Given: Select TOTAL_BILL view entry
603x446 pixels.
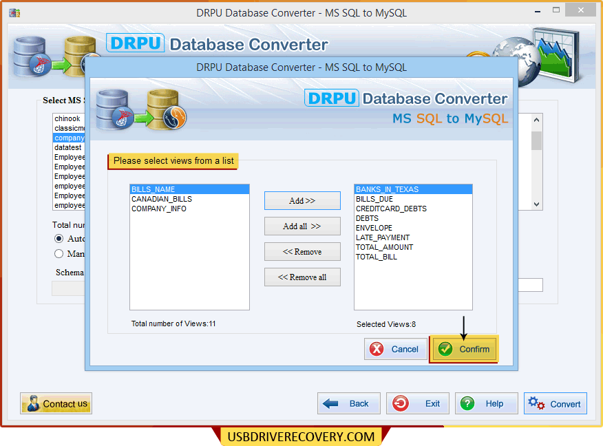Looking at the screenshot, I should (x=413, y=257).
